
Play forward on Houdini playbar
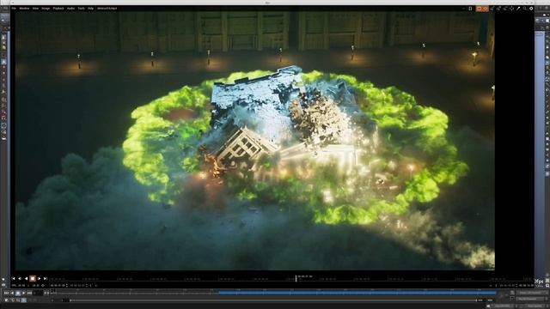(23, 293)
